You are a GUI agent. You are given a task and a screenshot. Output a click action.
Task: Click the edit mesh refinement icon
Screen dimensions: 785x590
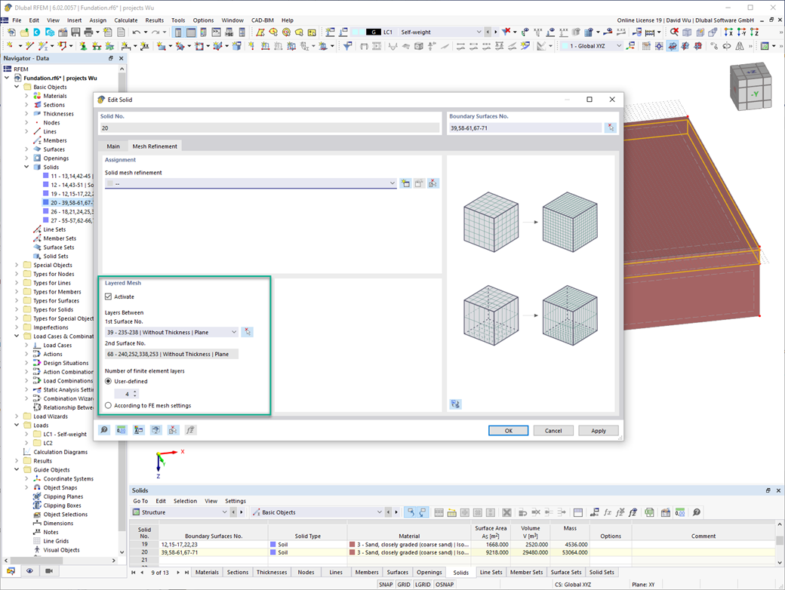point(419,183)
